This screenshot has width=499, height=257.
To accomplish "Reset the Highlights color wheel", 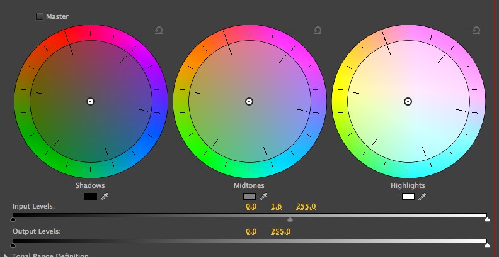I will [476, 30].
